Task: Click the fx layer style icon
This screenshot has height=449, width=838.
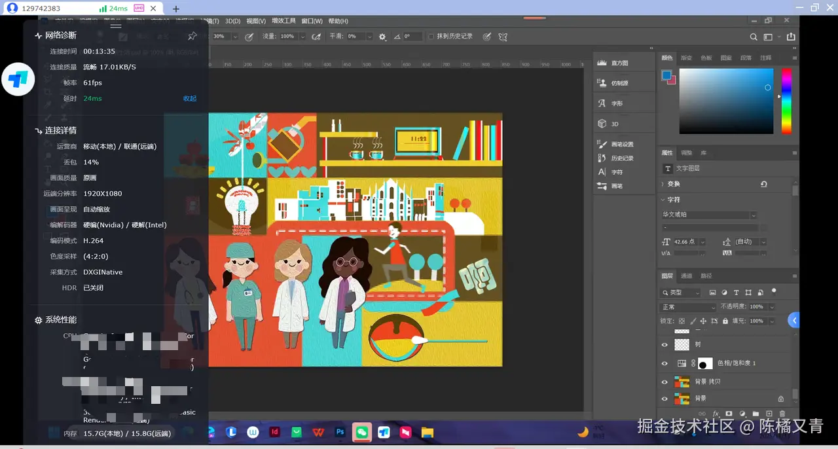Action: [716, 414]
